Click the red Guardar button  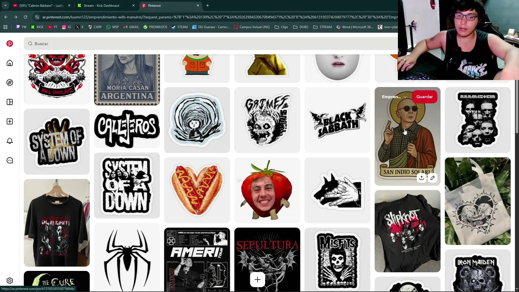point(425,97)
